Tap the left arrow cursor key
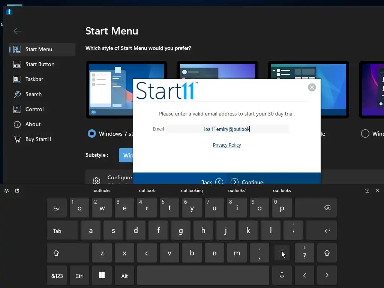Viewport: 384px width, 288px height. coord(304,276)
